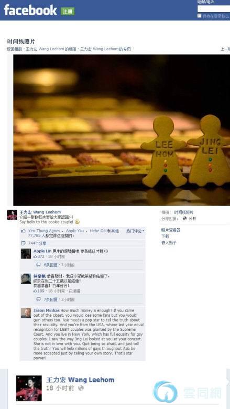Click the Wang Leehom avatar in the bottom post
Viewport: 230px width, 409px height.
(29, 388)
